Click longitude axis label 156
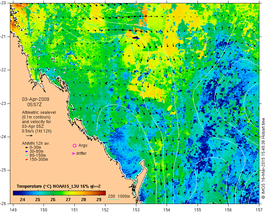The image size is (266, 213). [x=228, y=210]
